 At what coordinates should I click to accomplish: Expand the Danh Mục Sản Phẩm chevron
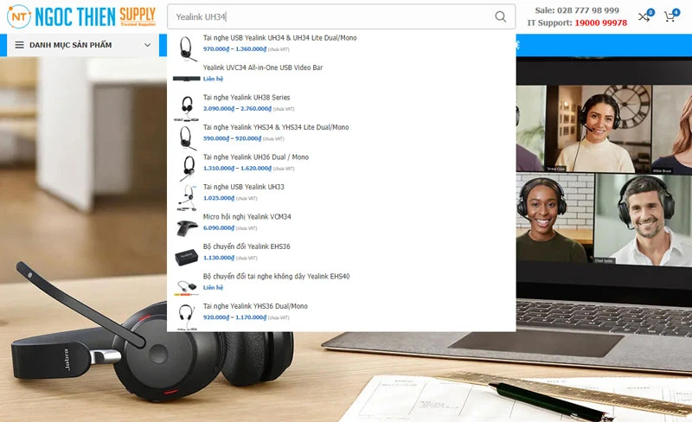click(x=147, y=45)
